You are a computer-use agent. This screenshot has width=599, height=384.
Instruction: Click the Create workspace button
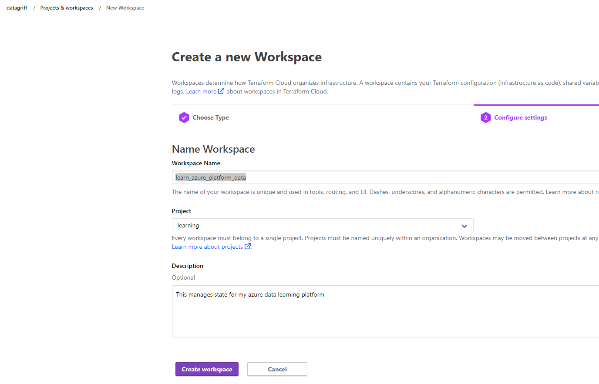(x=207, y=369)
